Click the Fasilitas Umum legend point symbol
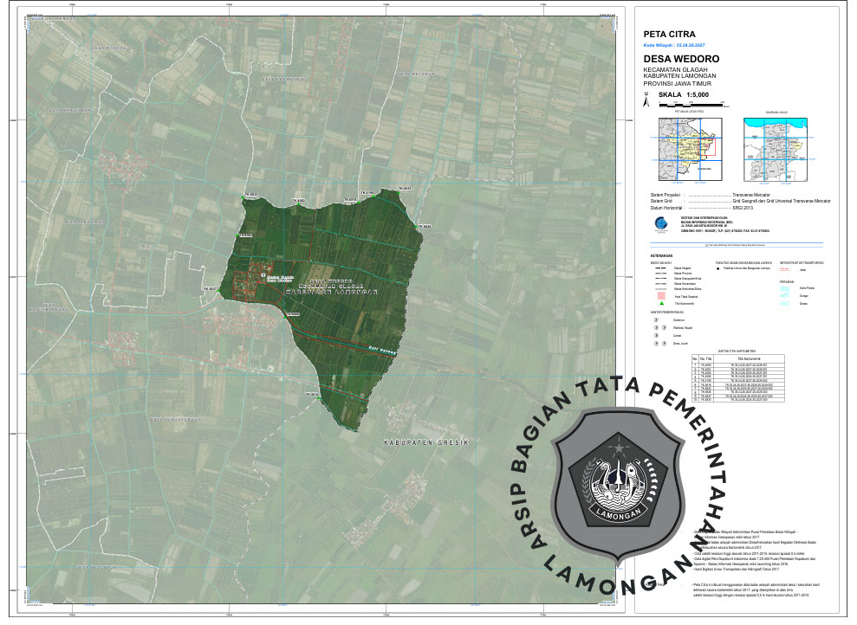The image size is (857, 625). [x=718, y=269]
